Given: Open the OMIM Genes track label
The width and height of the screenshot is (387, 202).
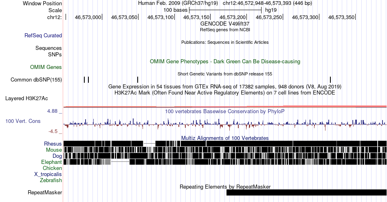Looking at the screenshot, I should tap(46, 67).
